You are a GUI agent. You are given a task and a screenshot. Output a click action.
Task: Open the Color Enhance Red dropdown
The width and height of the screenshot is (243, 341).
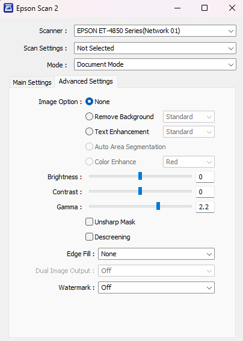point(189,162)
